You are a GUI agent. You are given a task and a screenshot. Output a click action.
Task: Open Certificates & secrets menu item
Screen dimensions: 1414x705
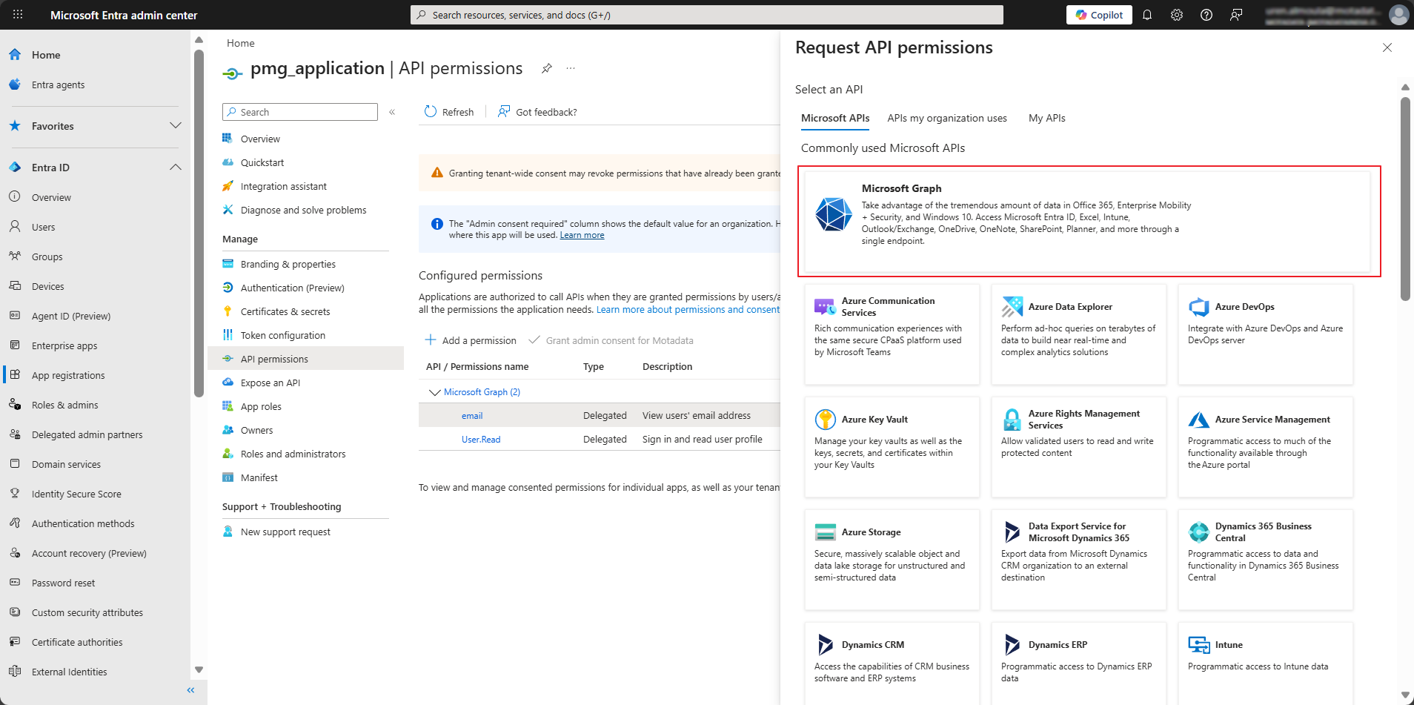[285, 311]
